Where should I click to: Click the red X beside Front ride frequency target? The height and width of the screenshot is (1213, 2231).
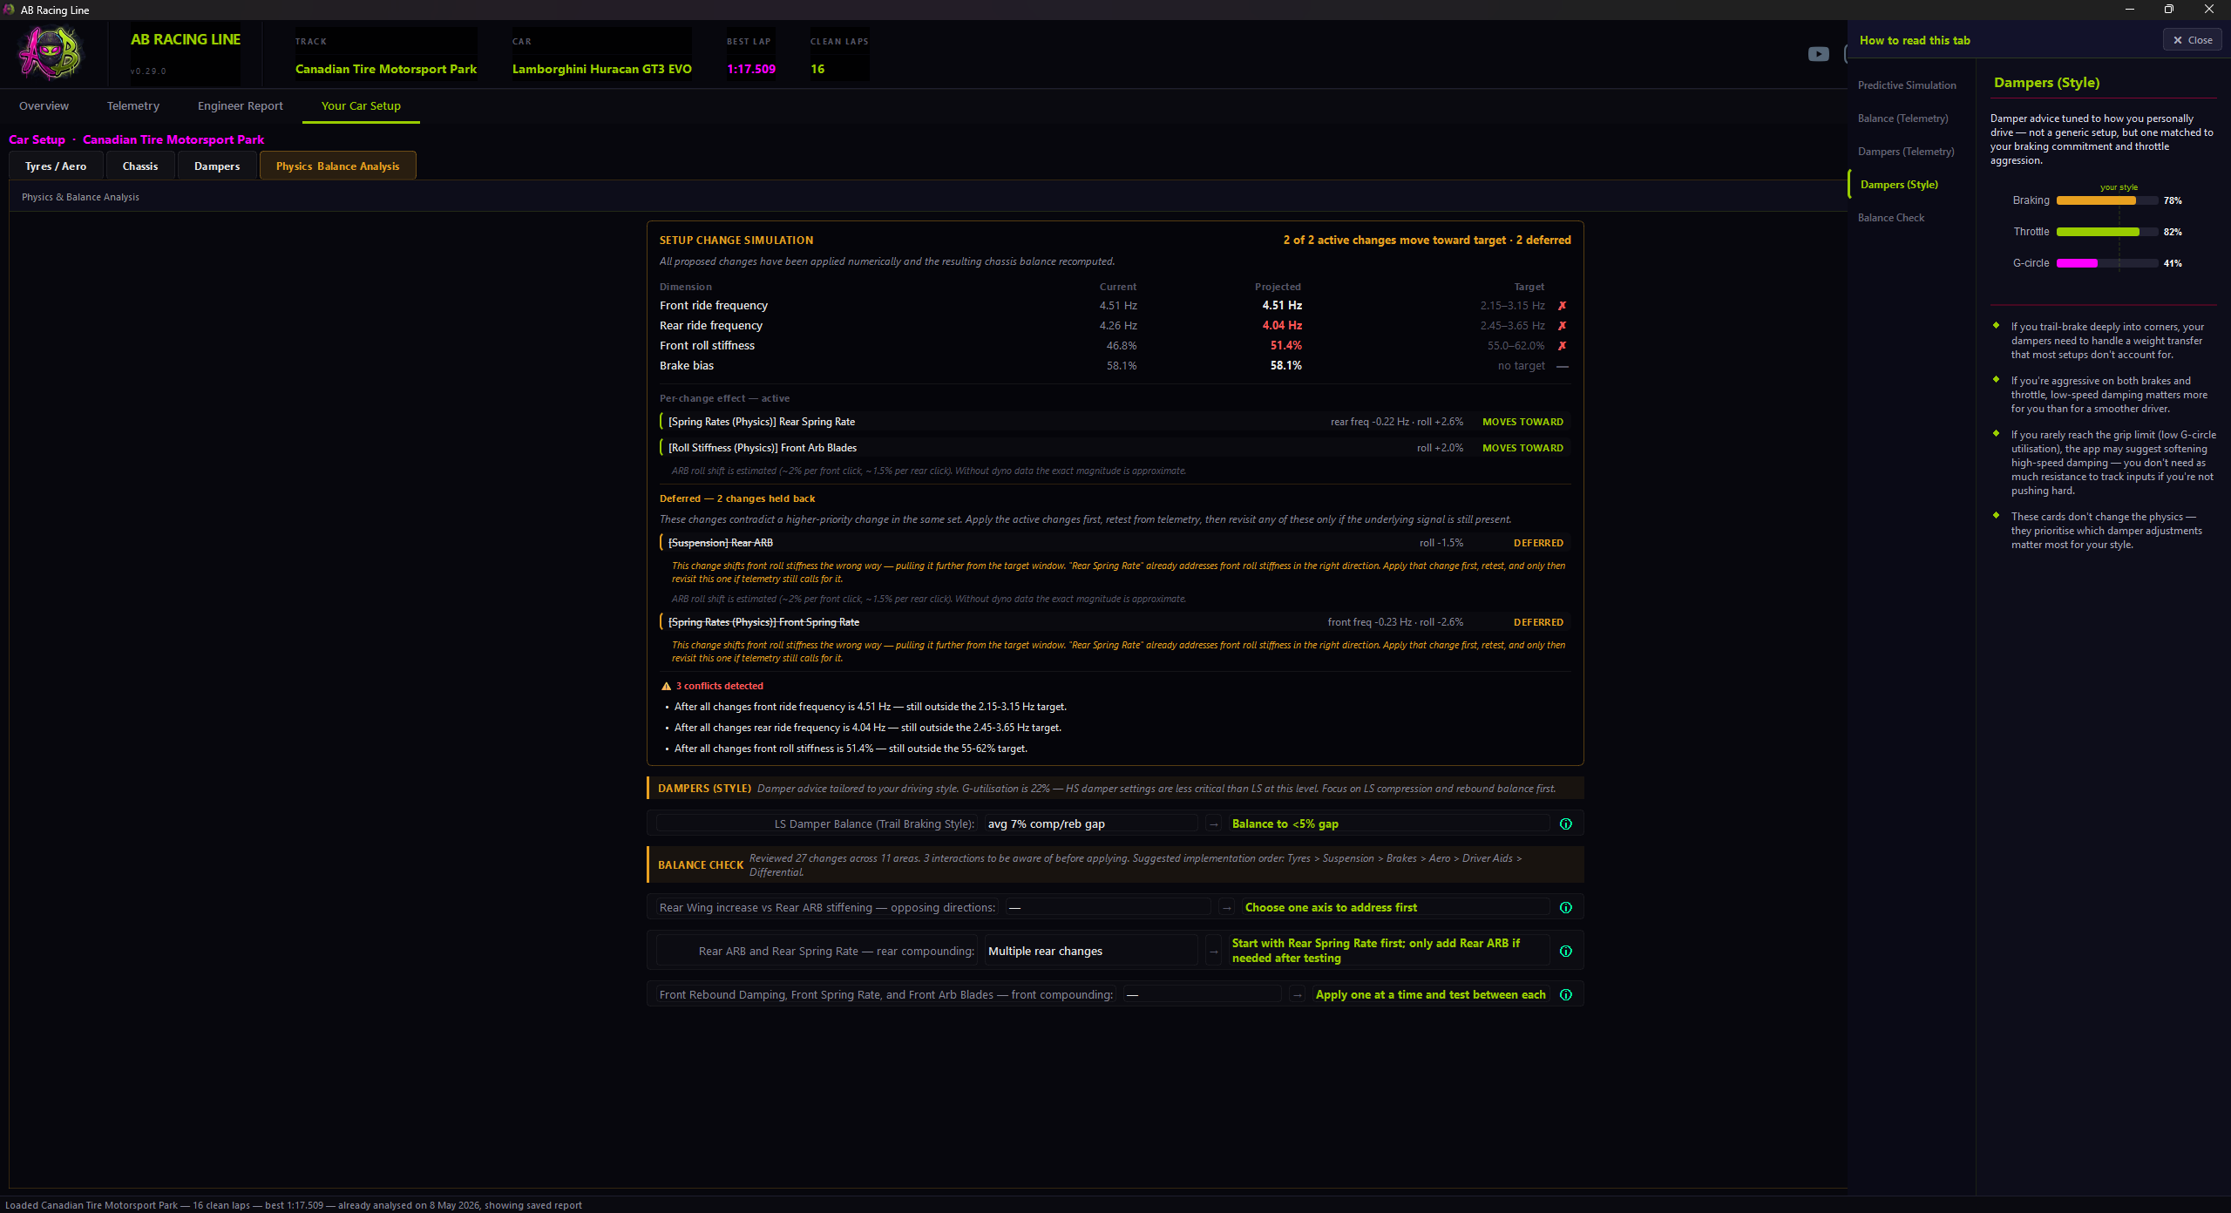coord(1562,305)
